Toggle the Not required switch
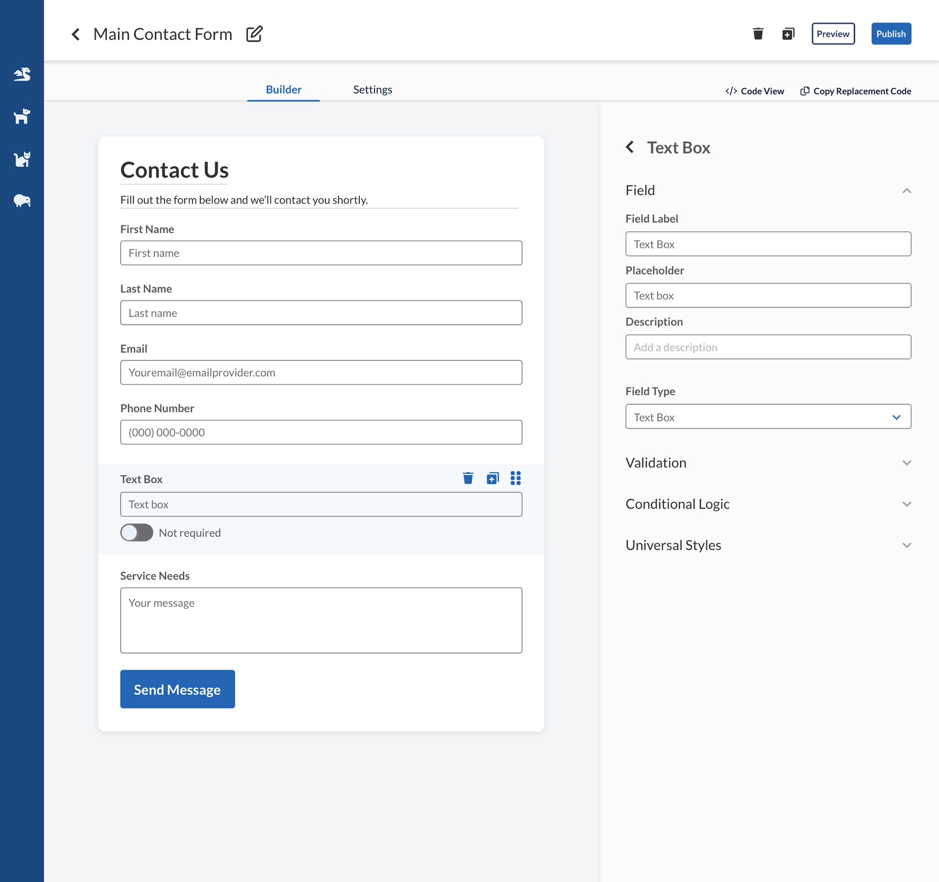The width and height of the screenshot is (939, 882). (x=137, y=533)
